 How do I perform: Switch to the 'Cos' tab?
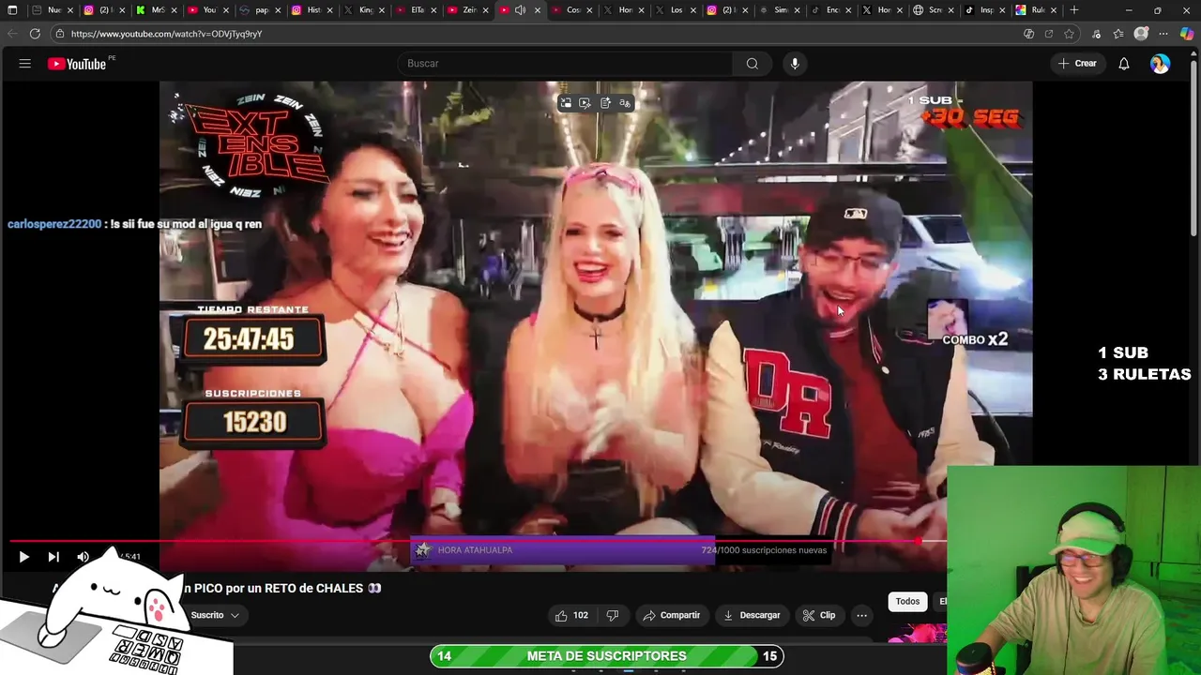[572, 10]
